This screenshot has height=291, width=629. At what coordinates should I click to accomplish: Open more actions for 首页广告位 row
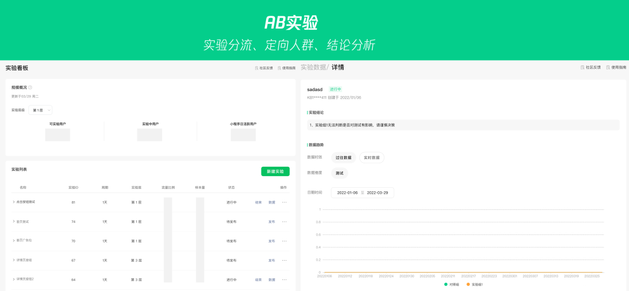pos(284,241)
